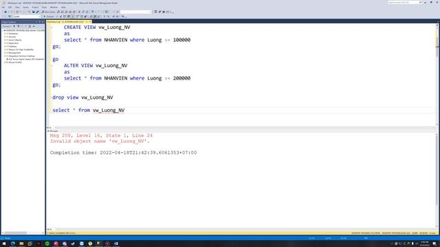Close the SQLQuery1.sql tab
This screenshot has height=247, width=440.
pos(90,21)
